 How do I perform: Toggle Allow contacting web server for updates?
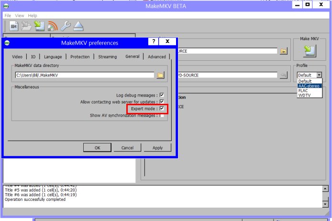point(162,102)
